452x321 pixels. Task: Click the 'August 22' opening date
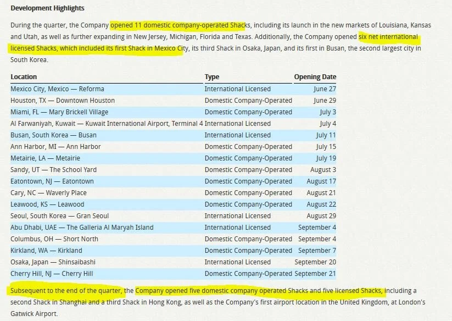321,204
